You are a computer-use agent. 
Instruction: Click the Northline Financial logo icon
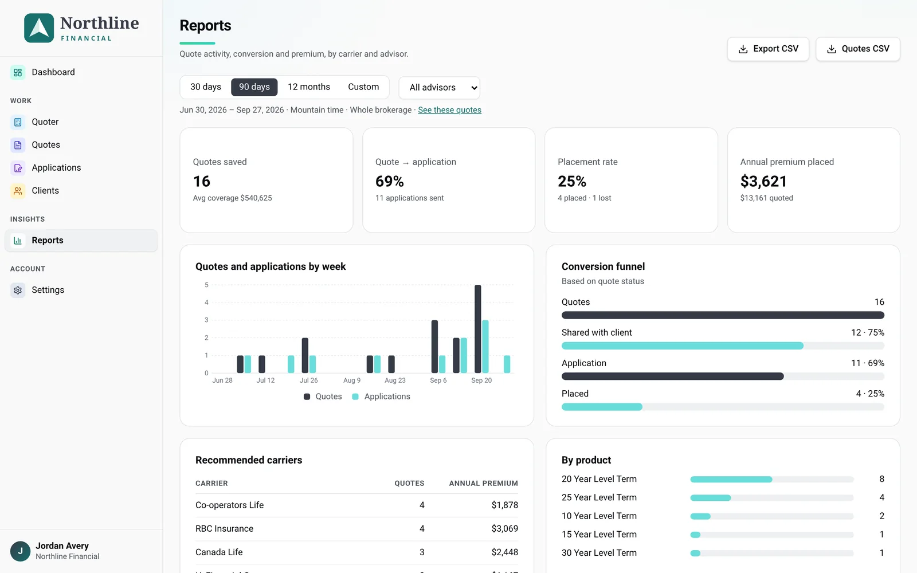39,28
